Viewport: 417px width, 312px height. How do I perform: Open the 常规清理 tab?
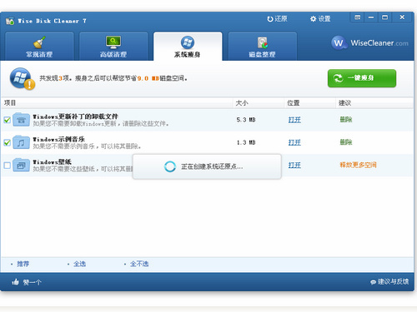coord(39,47)
